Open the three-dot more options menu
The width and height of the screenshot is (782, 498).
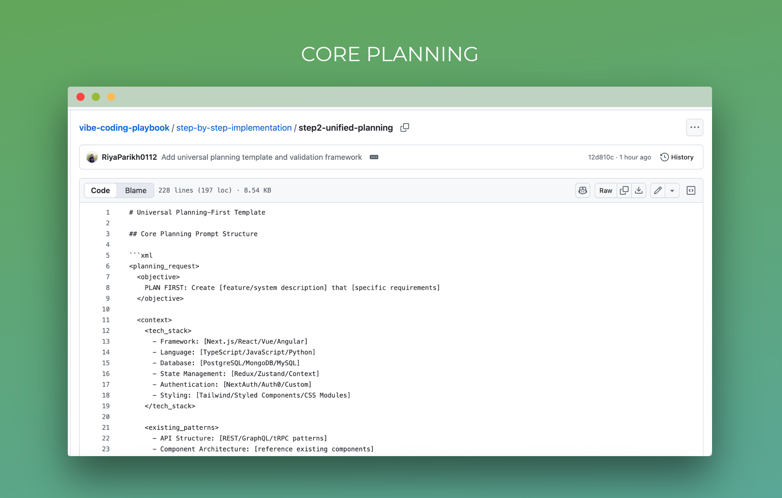[x=694, y=127]
